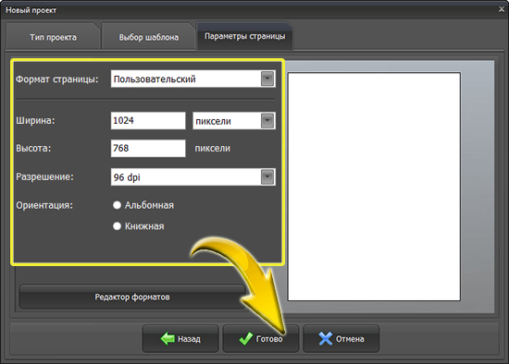Screen dimensions: 509x364
Task: Click the Высота input field with 768
Action: 148,149
